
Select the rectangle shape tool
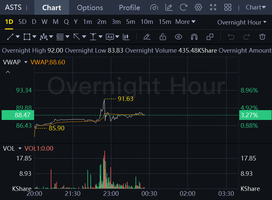click(27, 37)
